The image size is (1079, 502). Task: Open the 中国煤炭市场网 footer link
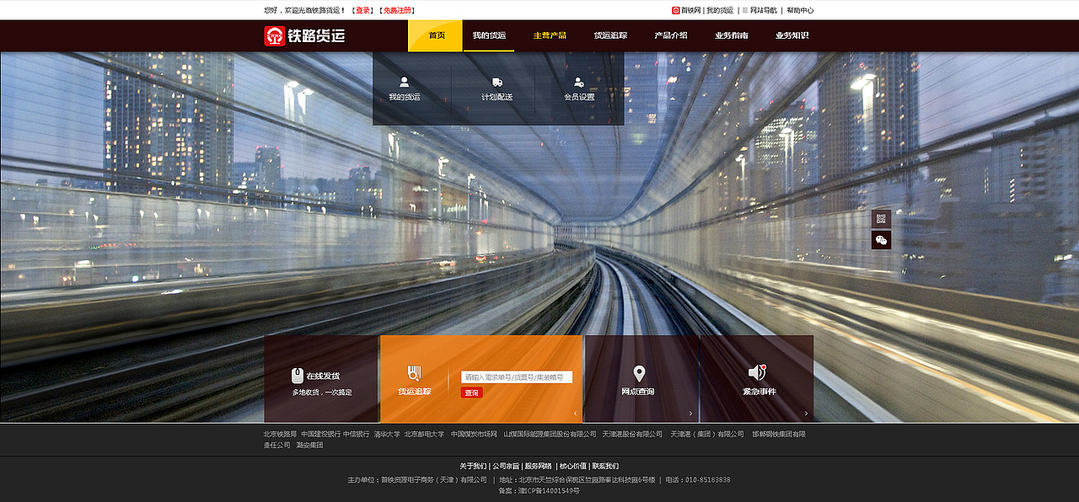tap(474, 435)
